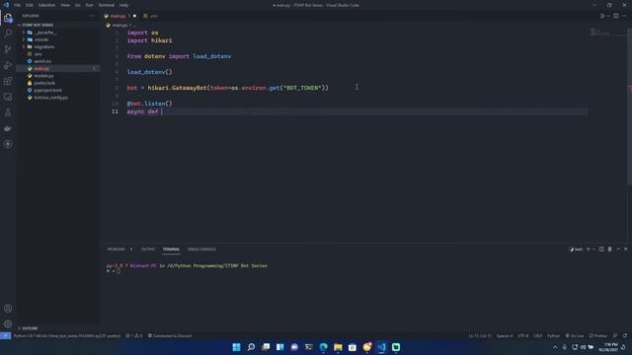Open the Thunder Client lightning icon
Viewport: 632px width, 355px height.
tap(8, 144)
